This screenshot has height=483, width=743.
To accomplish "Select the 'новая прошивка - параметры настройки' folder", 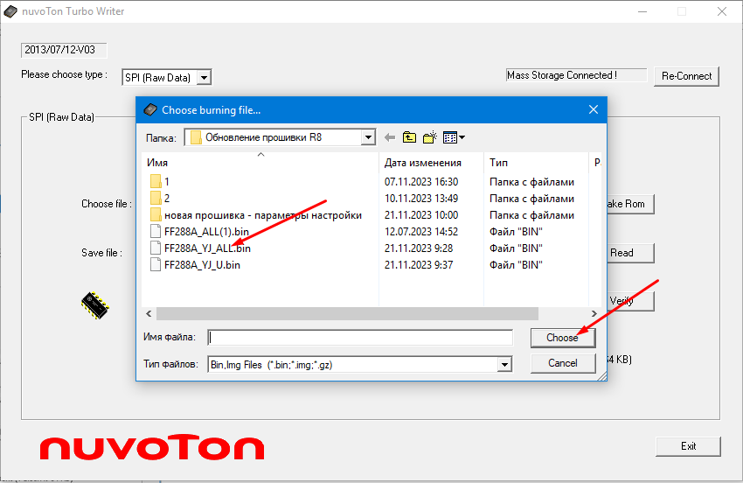I will (x=262, y=215).
